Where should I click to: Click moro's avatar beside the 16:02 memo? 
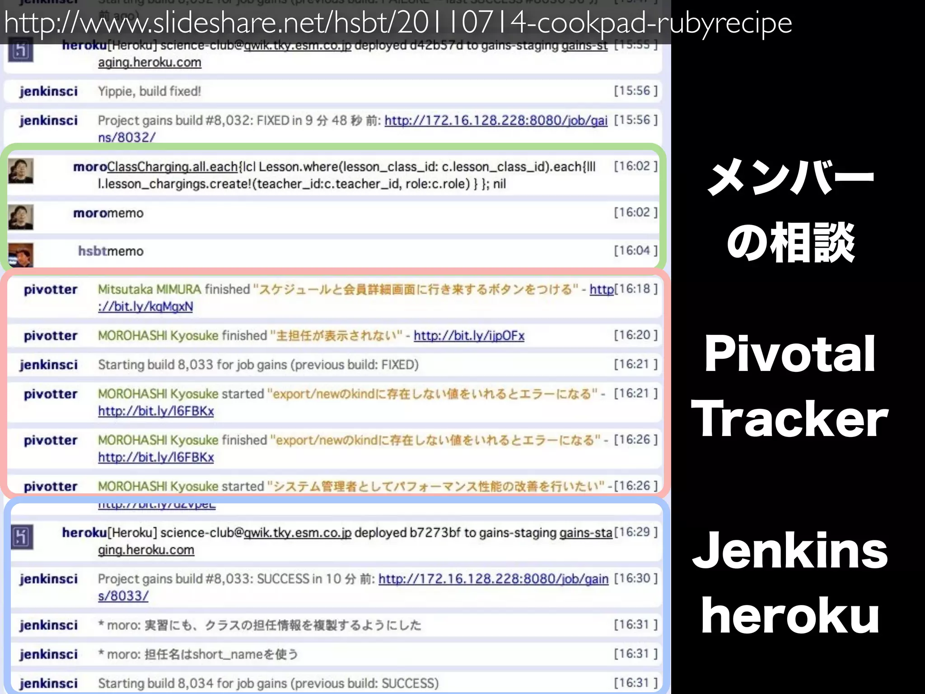21,217
